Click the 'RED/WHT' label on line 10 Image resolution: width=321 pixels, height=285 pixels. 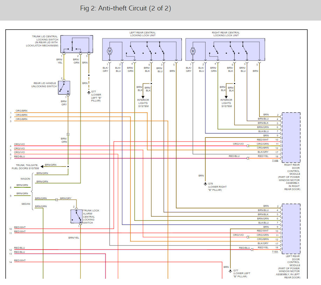(20, 227)
